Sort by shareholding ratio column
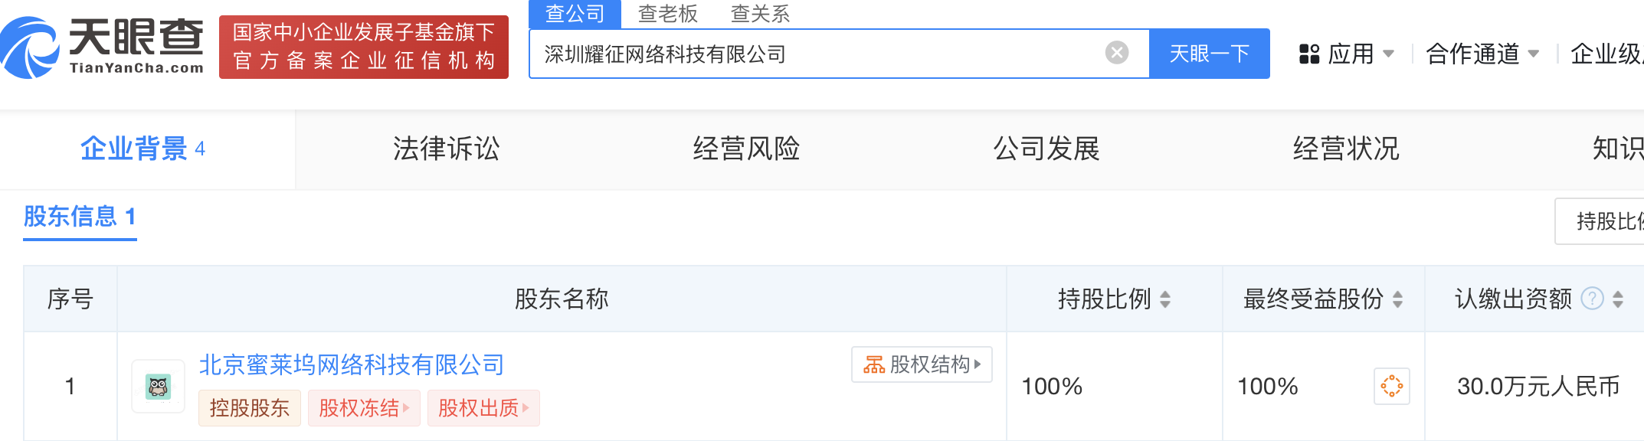This screenshot has width=1644, height=441. pyautogui.click(x=1165, y=299)
